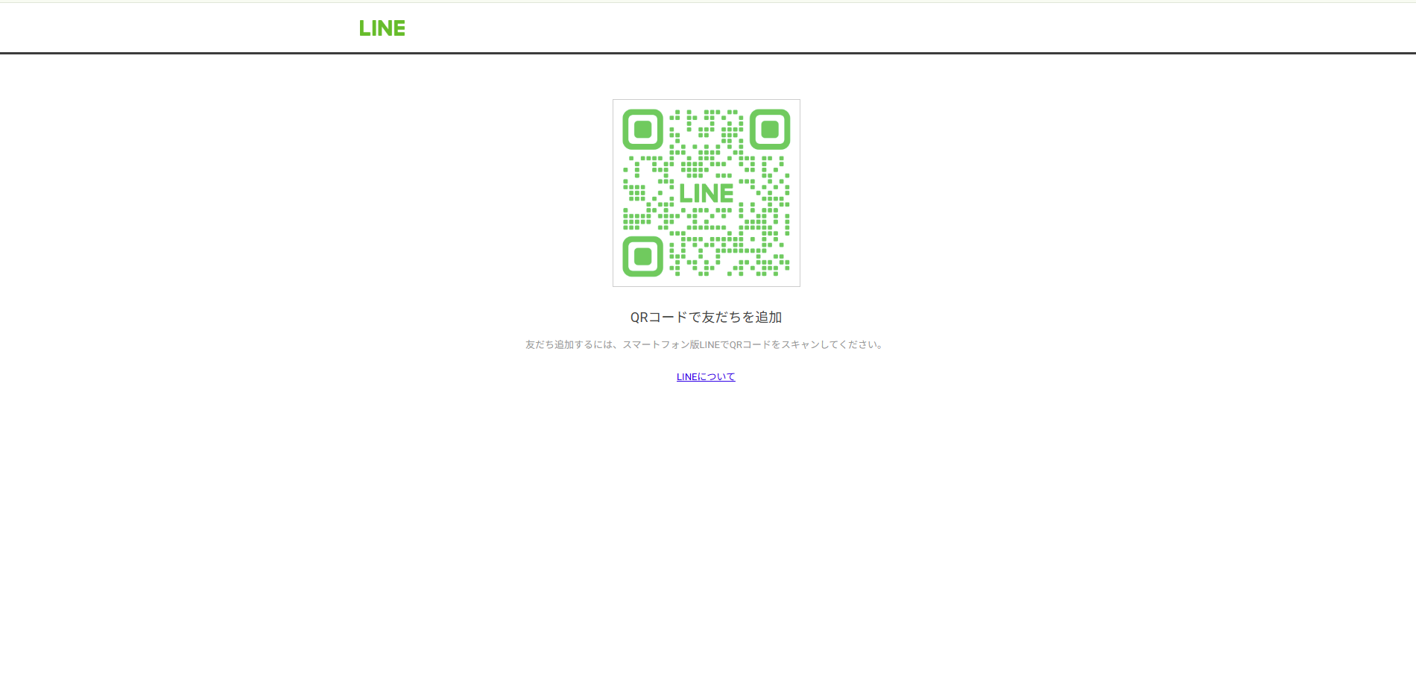Click the instruction text about scanning QRコード
The height and width of the screenshot is (679, 1416).
pos(706,344)
